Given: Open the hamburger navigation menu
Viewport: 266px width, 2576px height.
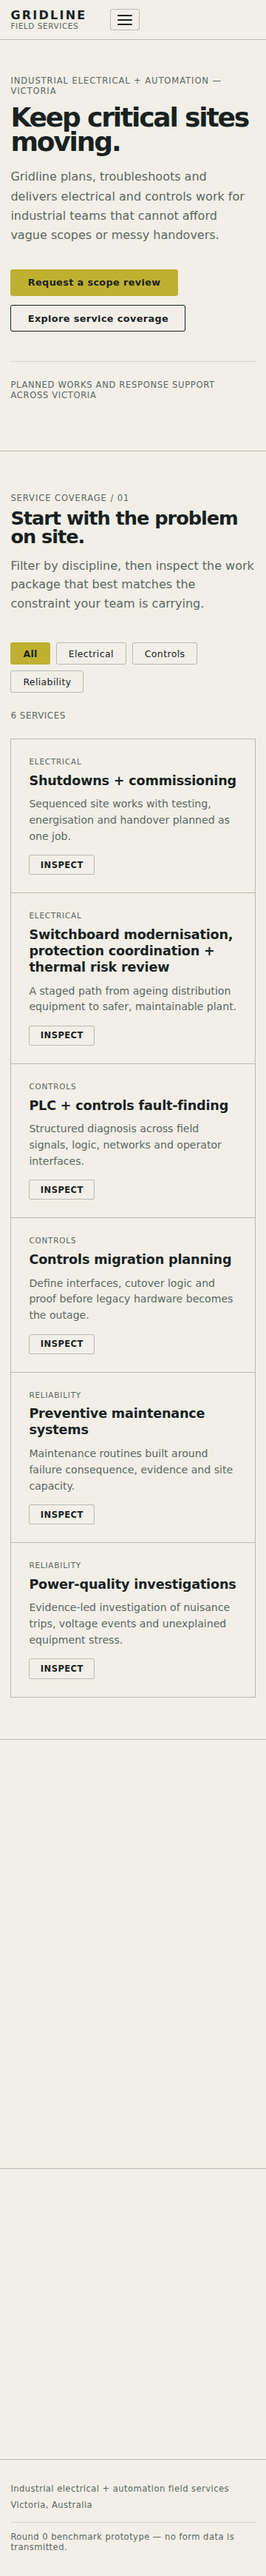Looking at the screenshot, I should tap(124, 20).
